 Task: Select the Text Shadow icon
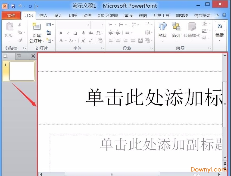83,33
